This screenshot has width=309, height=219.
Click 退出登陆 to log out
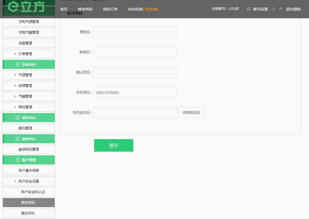(x=293, y=9)
